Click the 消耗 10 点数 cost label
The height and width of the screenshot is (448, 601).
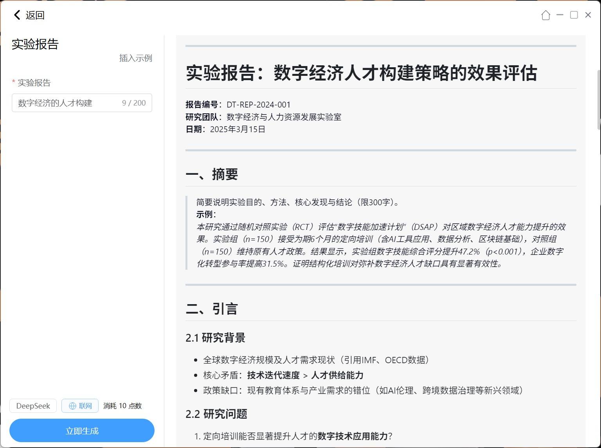click(x=122, y=406)
